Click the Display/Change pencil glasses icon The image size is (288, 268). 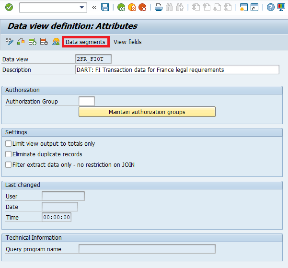9,42
